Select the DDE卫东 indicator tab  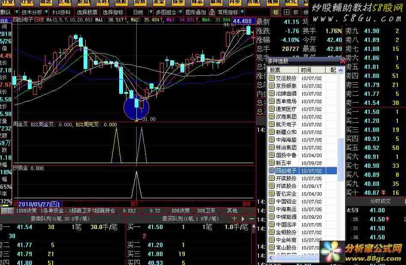pos(206,211)
